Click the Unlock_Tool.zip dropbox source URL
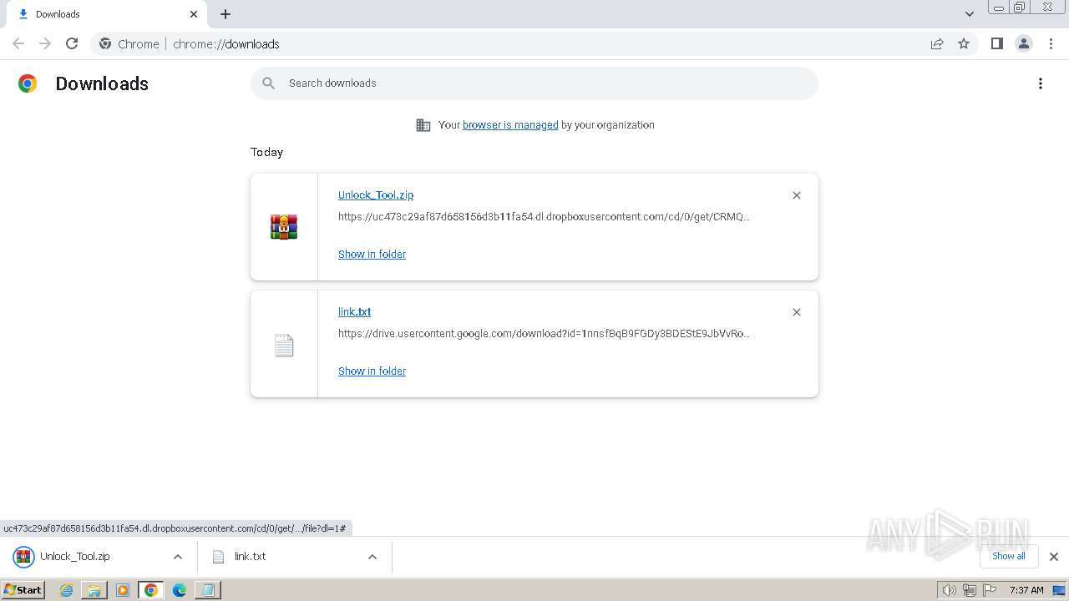The width and height of the screenshot is (1069, 601). click(544, 216)
